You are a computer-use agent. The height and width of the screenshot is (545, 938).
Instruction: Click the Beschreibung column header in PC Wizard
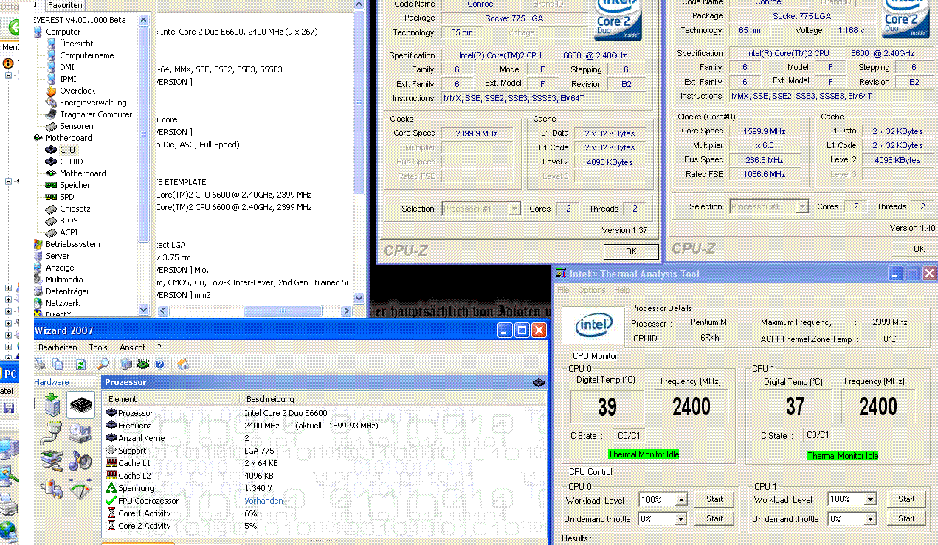393,399
